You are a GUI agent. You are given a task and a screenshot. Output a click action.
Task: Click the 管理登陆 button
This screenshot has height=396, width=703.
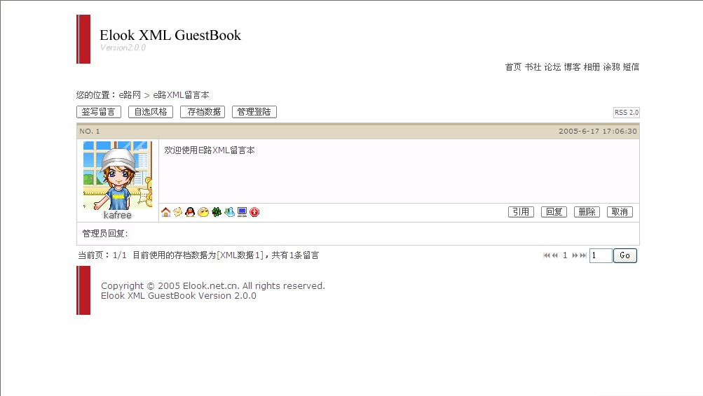pyautogui.click(x=254, y=112)
